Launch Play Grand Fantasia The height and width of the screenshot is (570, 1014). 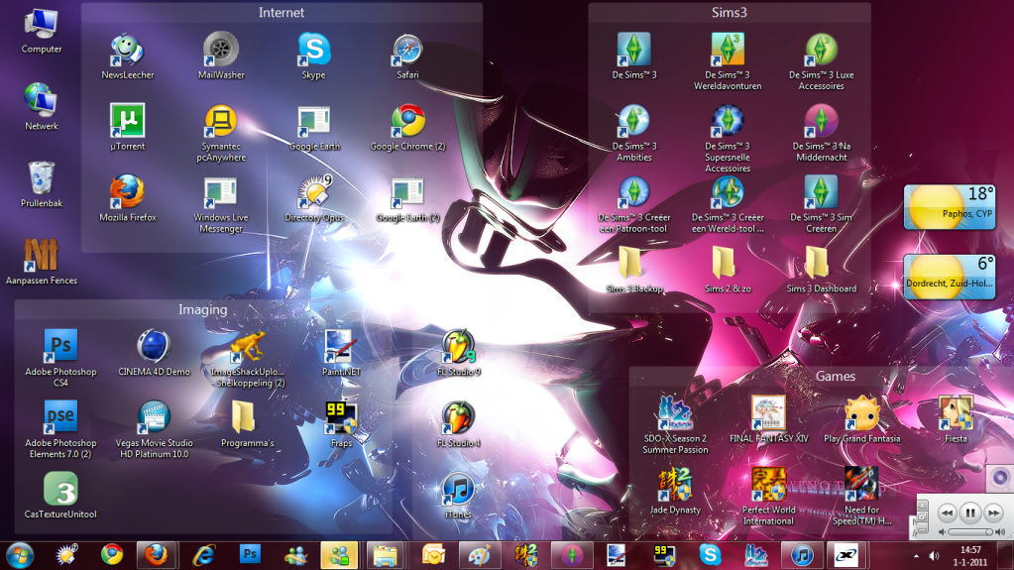(x=862, y=419)
